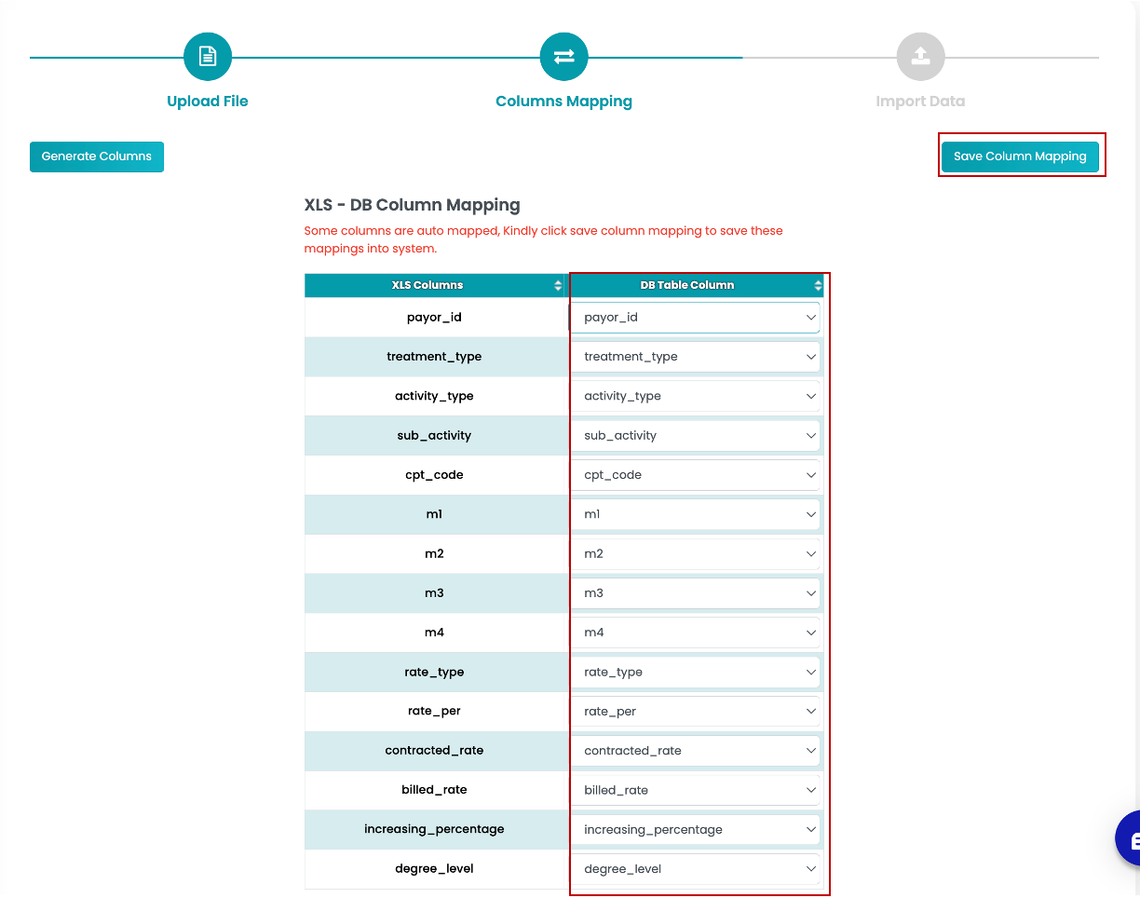Viewport: 1140px width, 898px height.
Task: Go to Columns Mapping step label
Action: coord(564,102)
